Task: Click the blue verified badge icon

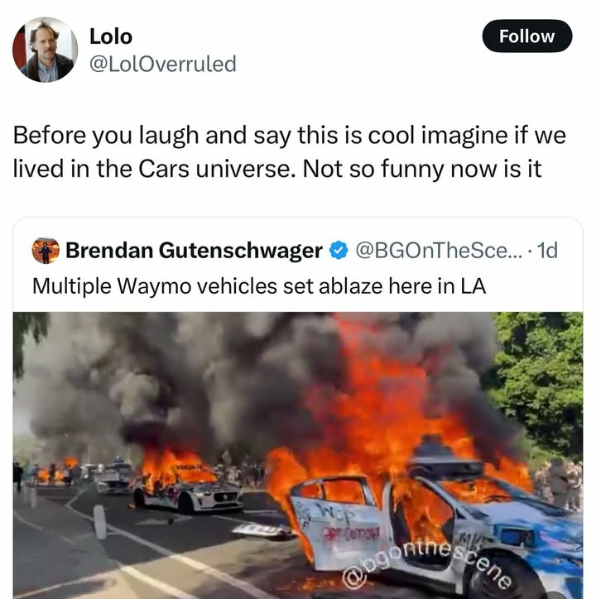Action: tap(339, 251)
